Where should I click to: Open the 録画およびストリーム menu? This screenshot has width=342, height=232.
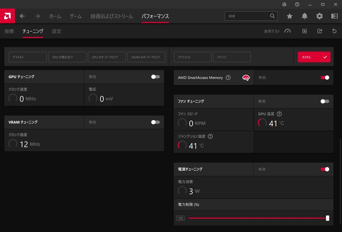click(112, 16)
